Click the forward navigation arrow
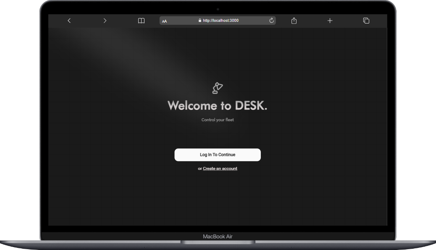 coord(105,21)
